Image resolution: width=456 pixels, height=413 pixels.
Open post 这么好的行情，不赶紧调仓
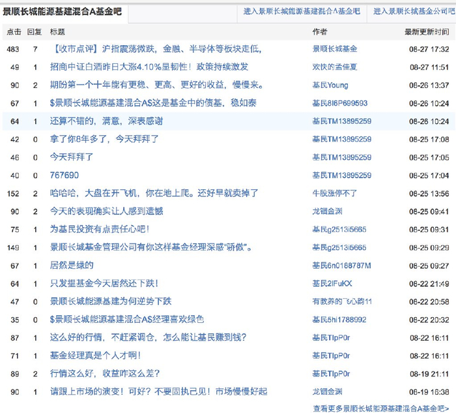coord(148,338)
